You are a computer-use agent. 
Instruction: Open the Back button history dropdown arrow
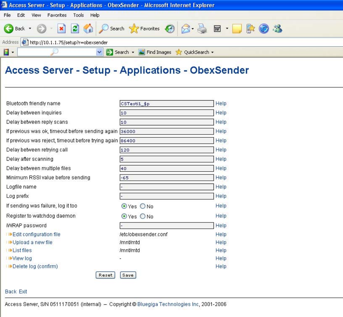pos(30,28)
